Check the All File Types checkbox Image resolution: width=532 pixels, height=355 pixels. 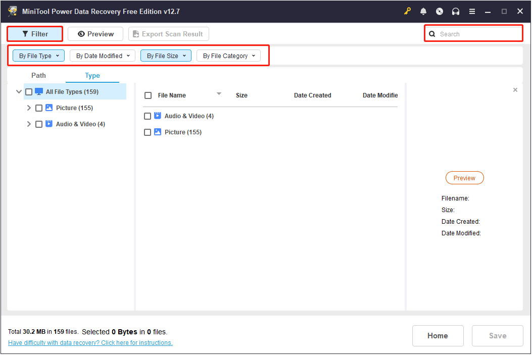(x=29, y=91)
